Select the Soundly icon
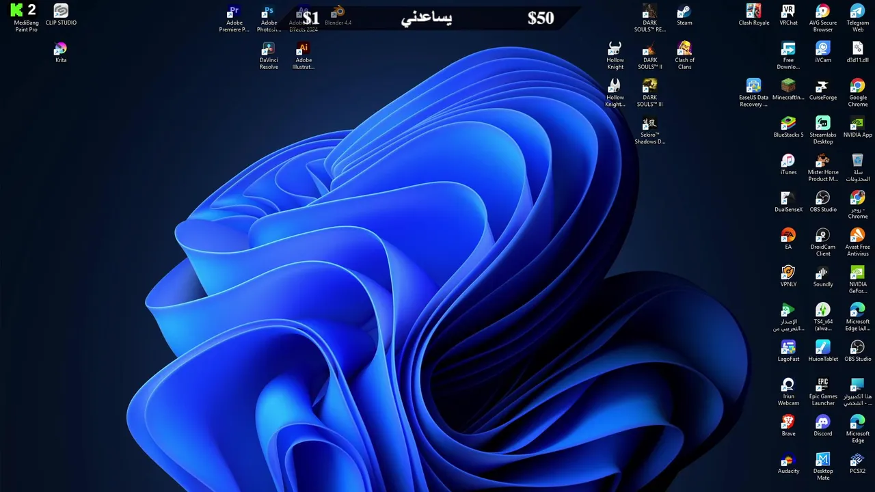This screenshot has height=492, width=875. 823,277
